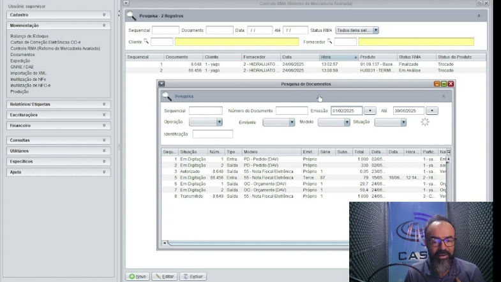Click the documents table vertical scrollbar

pos(448,181)
